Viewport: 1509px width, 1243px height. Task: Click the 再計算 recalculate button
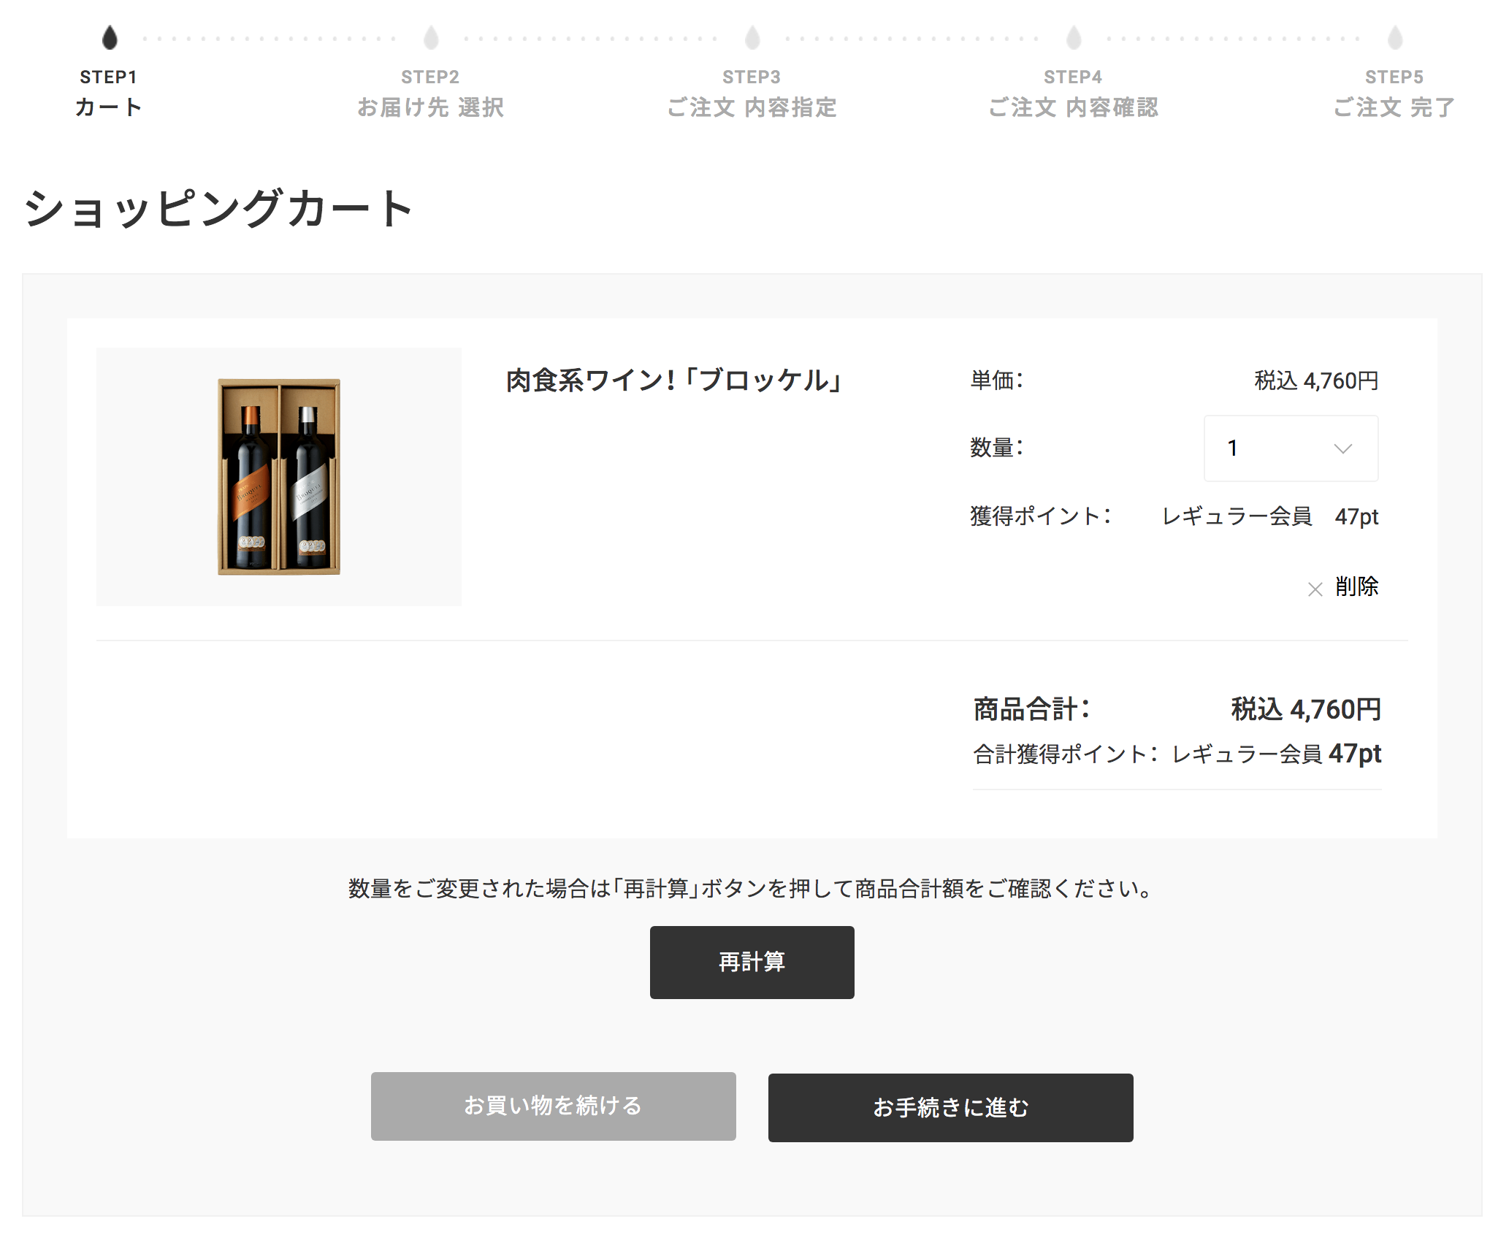752,962
